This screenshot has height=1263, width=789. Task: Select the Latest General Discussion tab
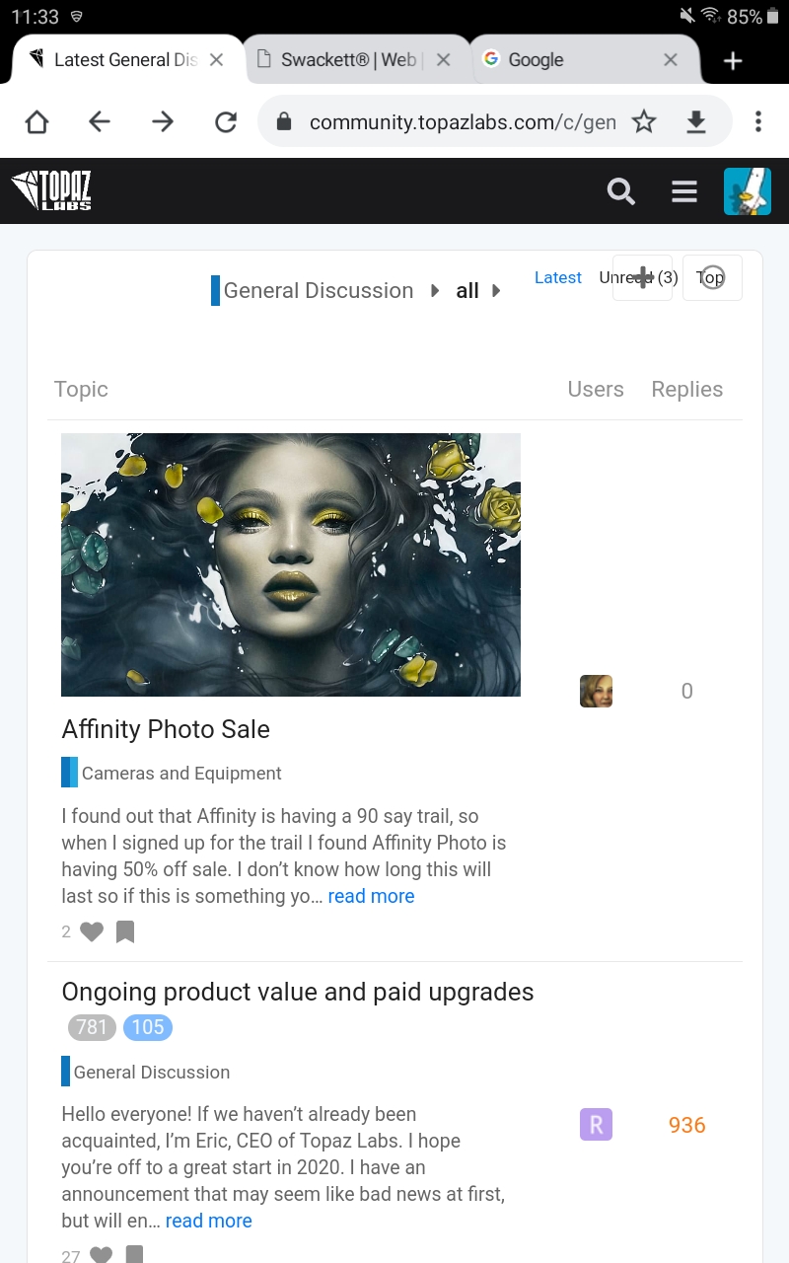(125, 60)
